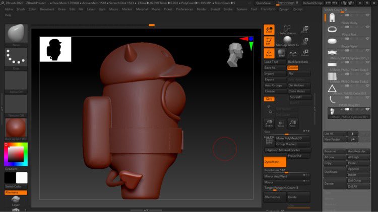Screen dimensions: 378x212
Task: Toggle Edit mode button
Action: [269, 42]
